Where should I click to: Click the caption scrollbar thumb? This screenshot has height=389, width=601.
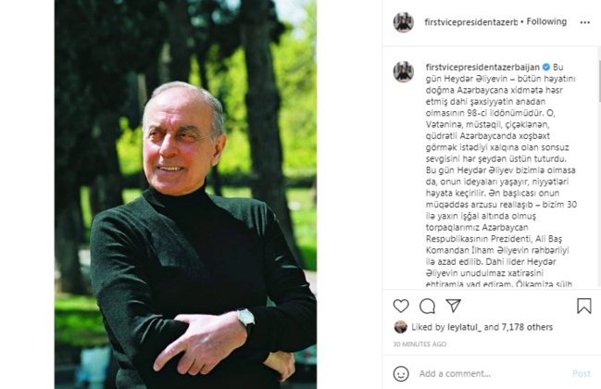tap(599, 75)
